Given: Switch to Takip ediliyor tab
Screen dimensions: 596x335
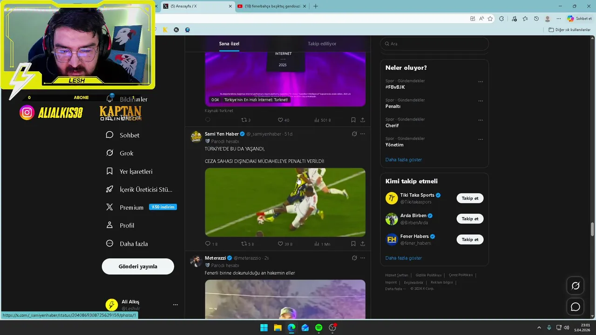Looking at the screenshot, I should [x=322, y=44].
